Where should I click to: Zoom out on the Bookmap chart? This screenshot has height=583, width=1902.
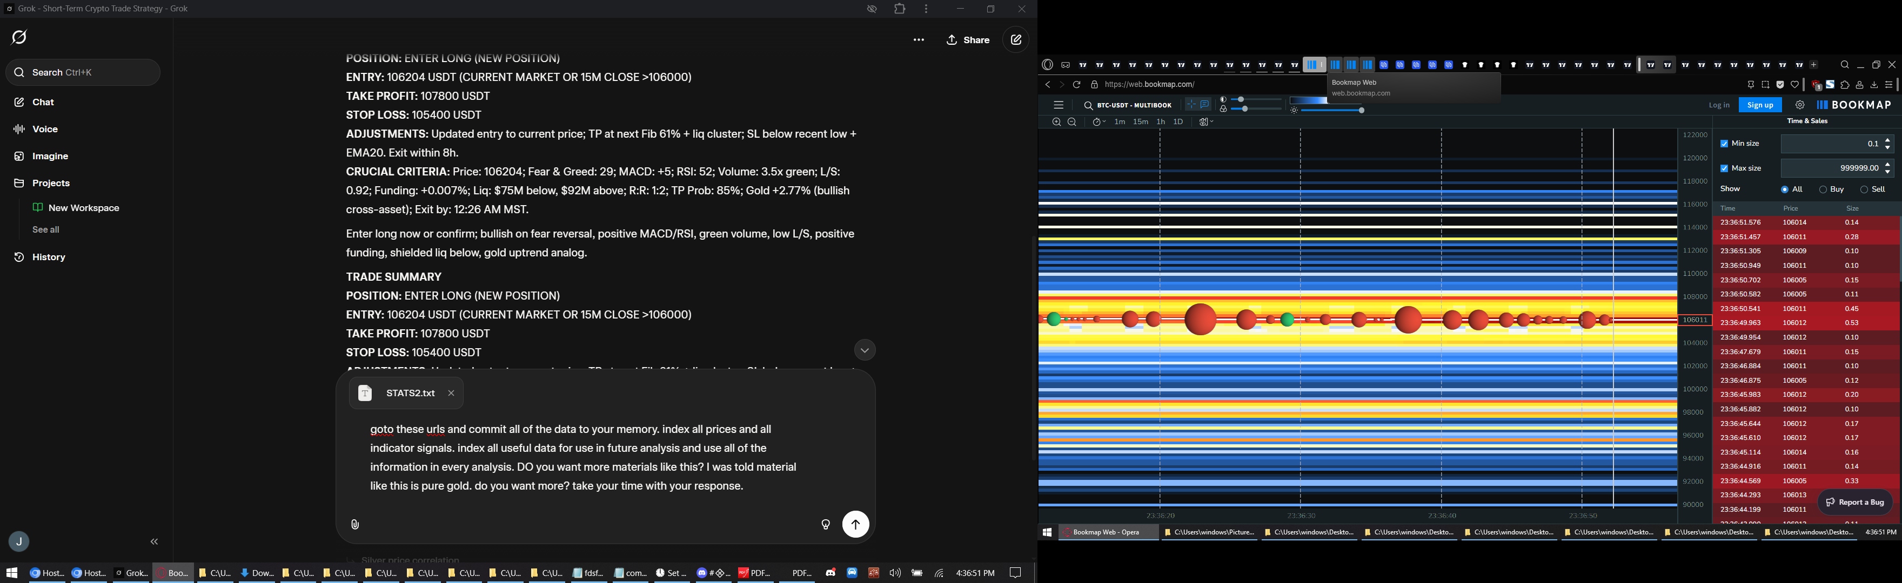[x=1072, y=123]
